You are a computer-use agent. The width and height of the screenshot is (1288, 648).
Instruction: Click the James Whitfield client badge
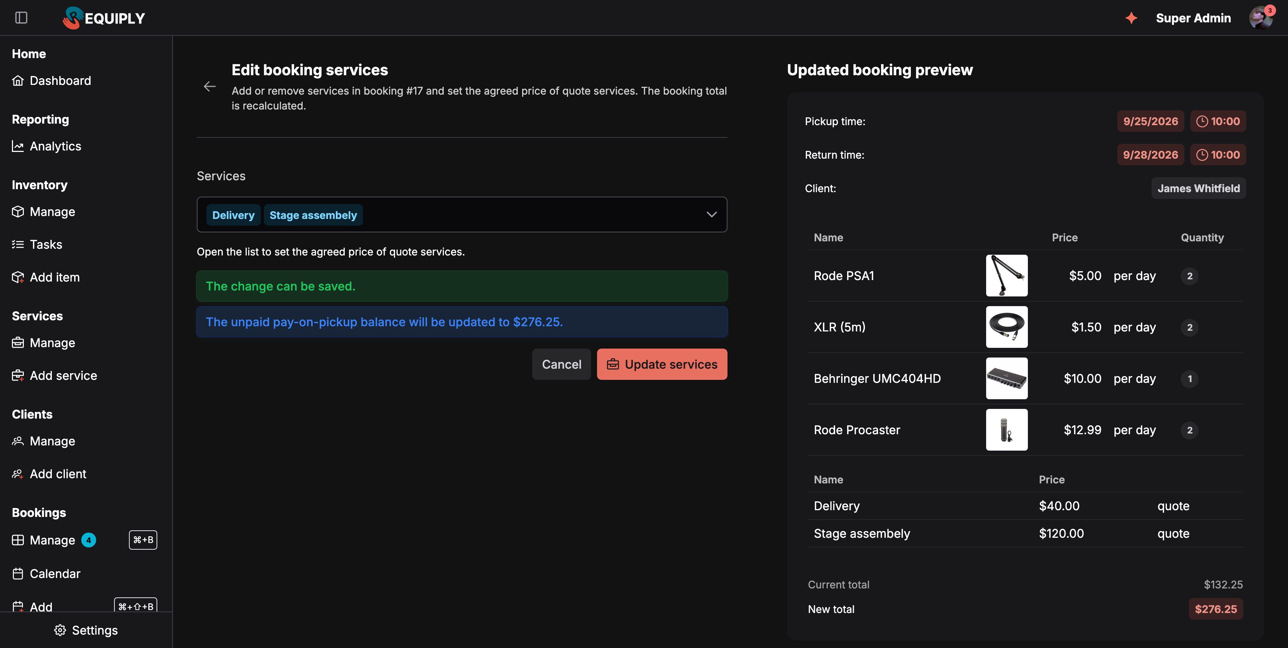(1198, 188)
